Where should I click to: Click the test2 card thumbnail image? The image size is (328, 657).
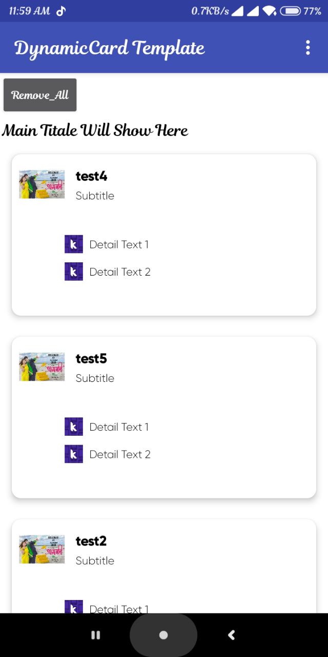[x=42, y=549]
